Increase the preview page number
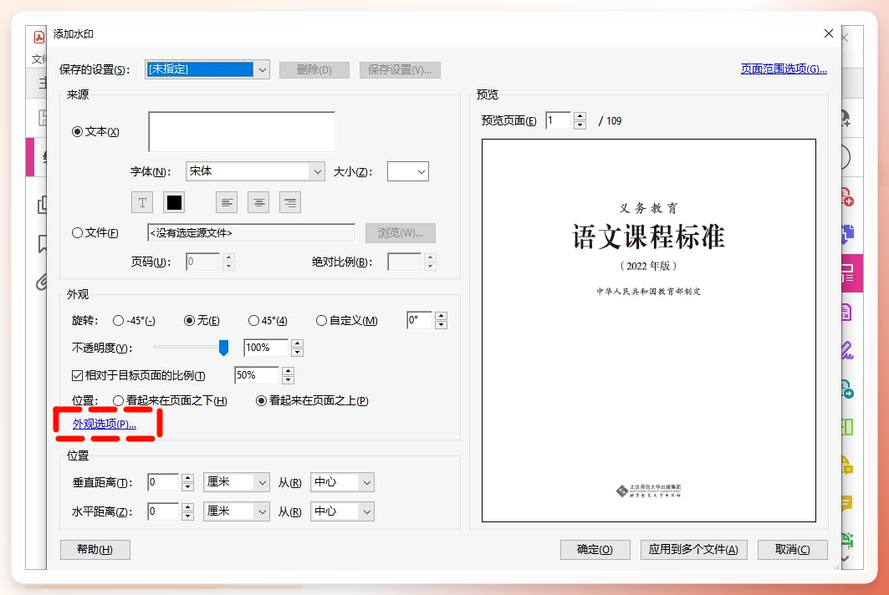The width and height of the screenshot is (889, 595). [x=580, y=116]
